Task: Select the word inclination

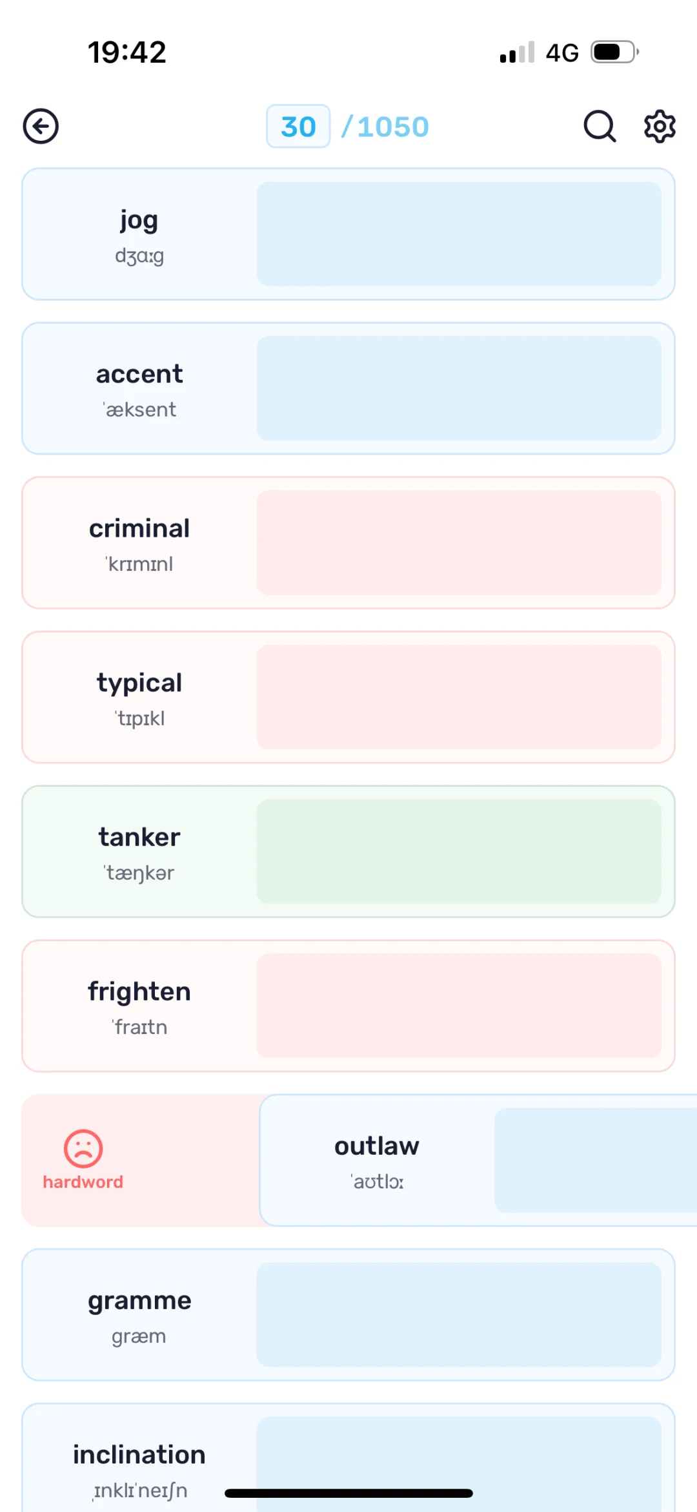Action: click(x=139, y=1455)
